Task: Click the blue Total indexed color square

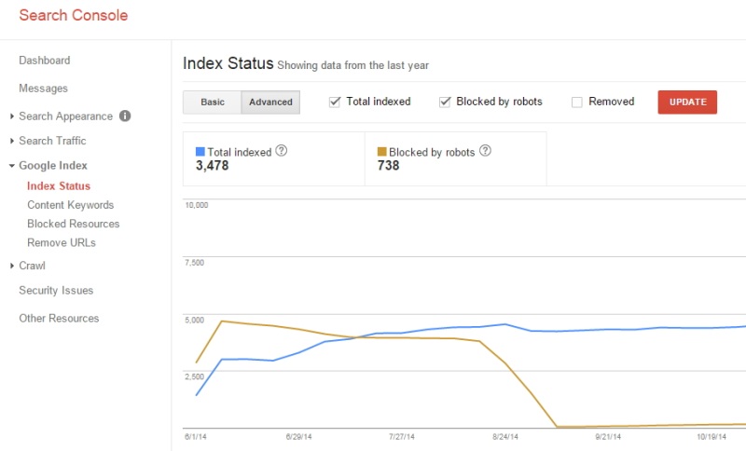Action: click(200, 151)
